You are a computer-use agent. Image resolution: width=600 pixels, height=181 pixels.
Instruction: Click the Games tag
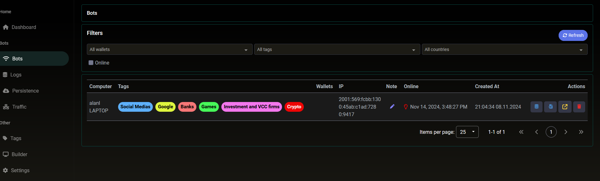[209, 107]
